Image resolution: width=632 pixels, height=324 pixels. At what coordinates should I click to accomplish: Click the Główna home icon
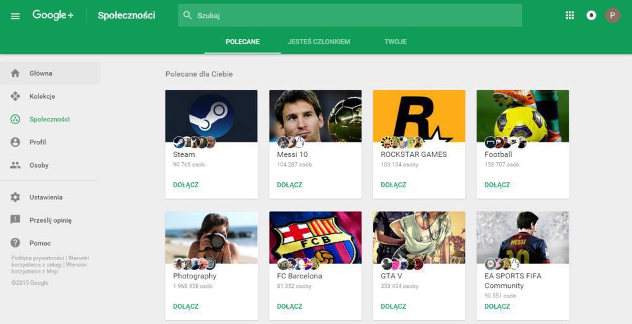coord(15,73)
